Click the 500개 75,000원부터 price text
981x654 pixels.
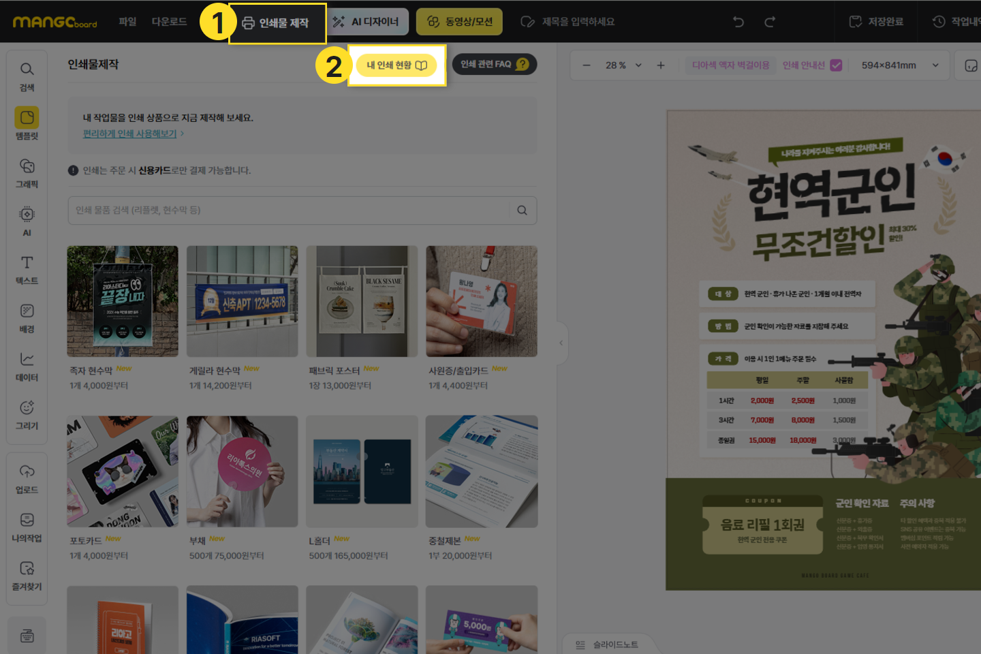[226, 556]
